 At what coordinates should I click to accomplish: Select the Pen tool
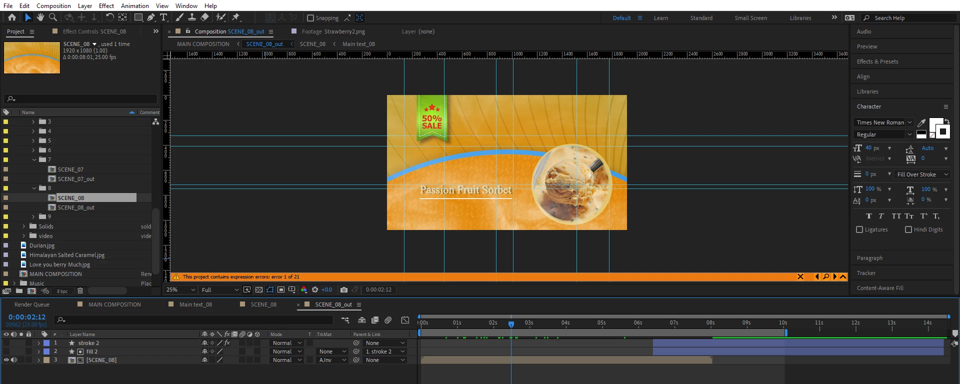point(151,17)
